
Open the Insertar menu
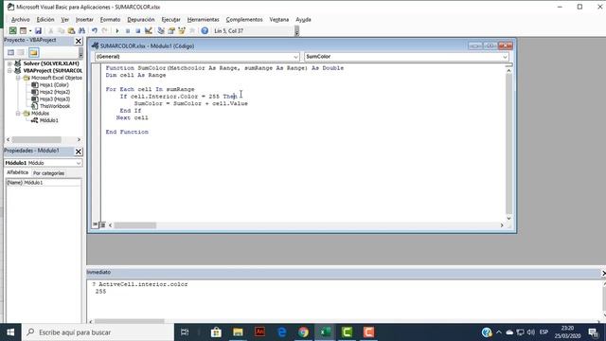coord(84,19)
